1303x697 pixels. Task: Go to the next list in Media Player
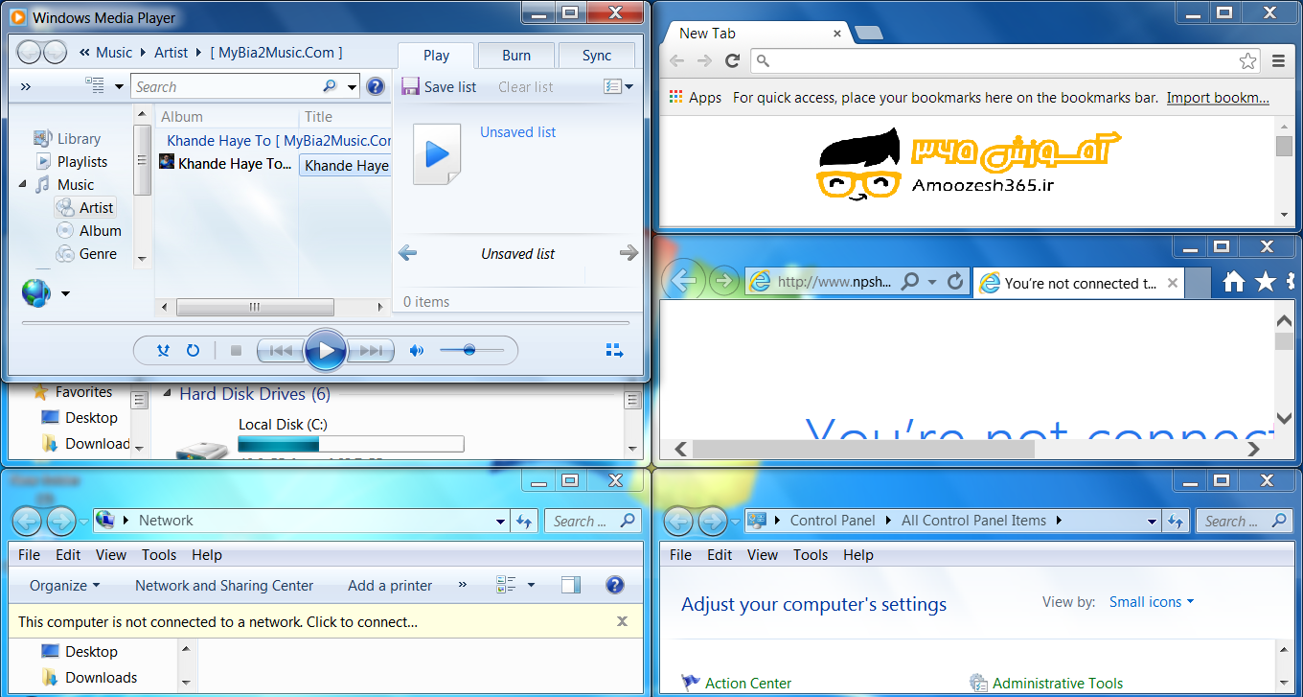click(629, 253)
